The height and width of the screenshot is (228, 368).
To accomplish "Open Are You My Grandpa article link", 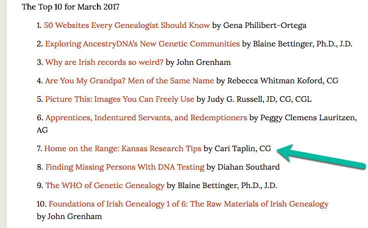I will pyautogui.click(x=129, y=80).
